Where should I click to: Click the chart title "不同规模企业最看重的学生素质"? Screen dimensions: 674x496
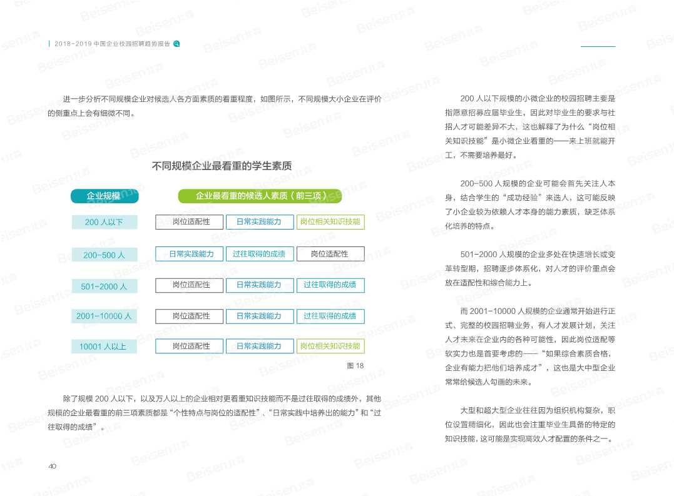tap(221, 166)
